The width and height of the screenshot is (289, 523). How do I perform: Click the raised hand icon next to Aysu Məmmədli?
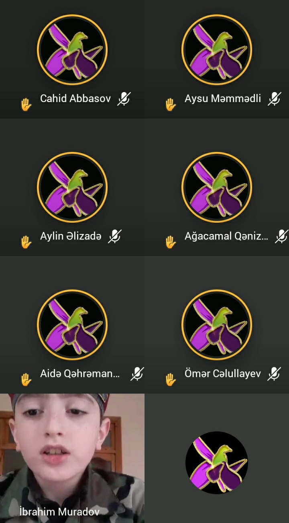[x=171, y=105]
